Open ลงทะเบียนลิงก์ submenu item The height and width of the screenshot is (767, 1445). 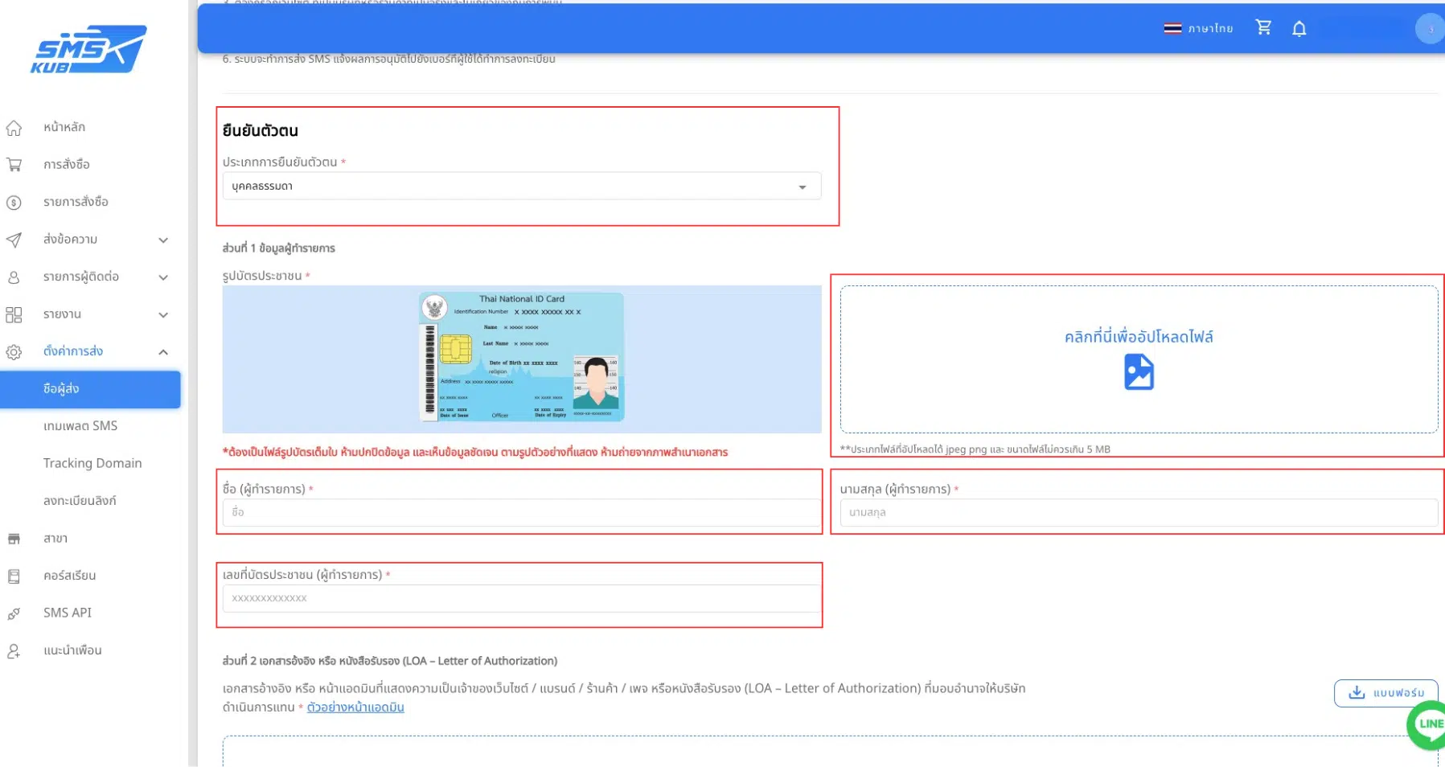coord(80,501)
